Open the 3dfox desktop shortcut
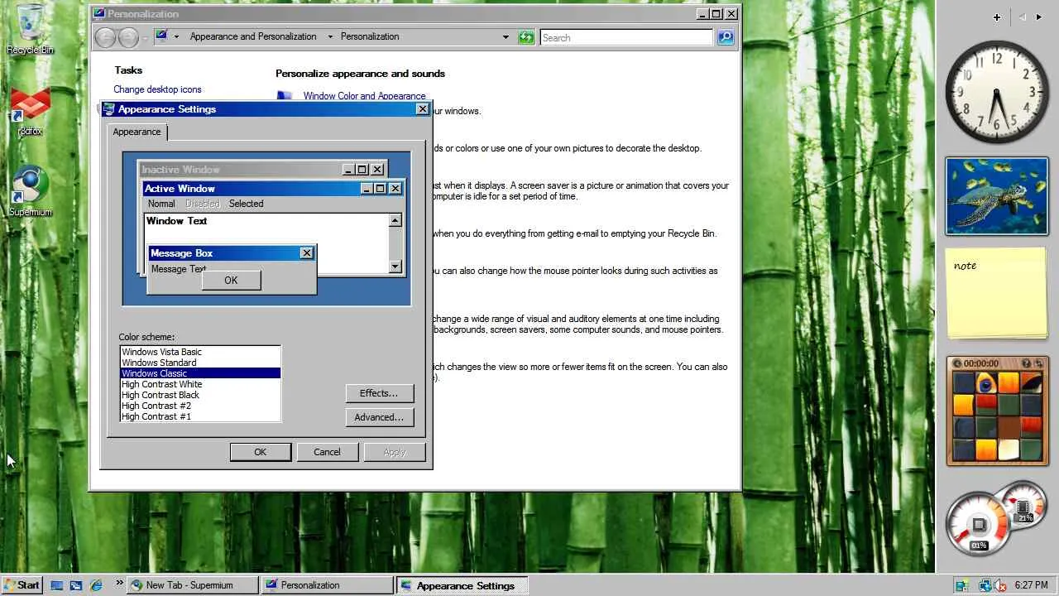The height and width of the screenshot is (596, 1059). click(31, 112)
